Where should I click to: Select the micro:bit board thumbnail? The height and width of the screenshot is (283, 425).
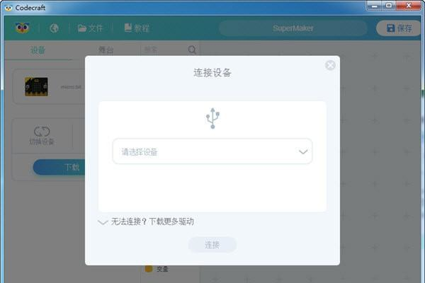pos(36,86)
